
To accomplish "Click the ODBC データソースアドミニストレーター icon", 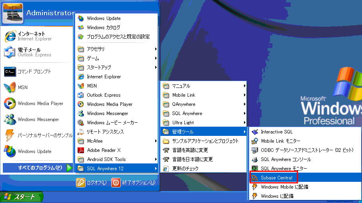I will pyautogui.click(x=254, y=150).
